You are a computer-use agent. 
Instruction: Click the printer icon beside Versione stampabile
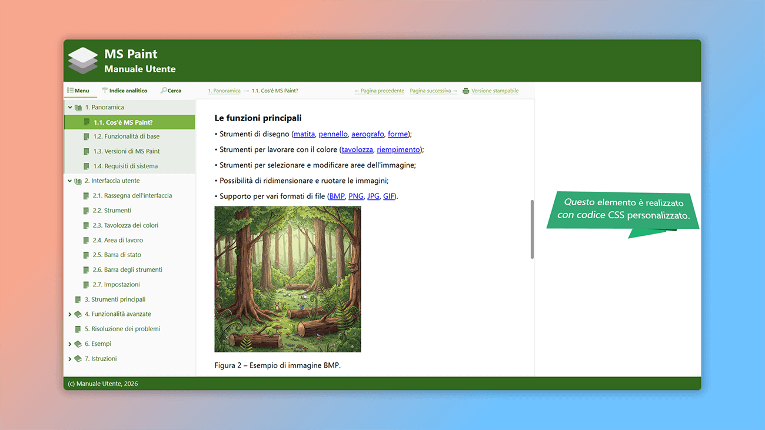tap(465, 91)
